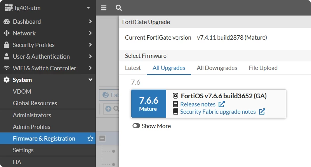
Task: Click the plus icon in background toolbar
Action: (x=108, y=109)
